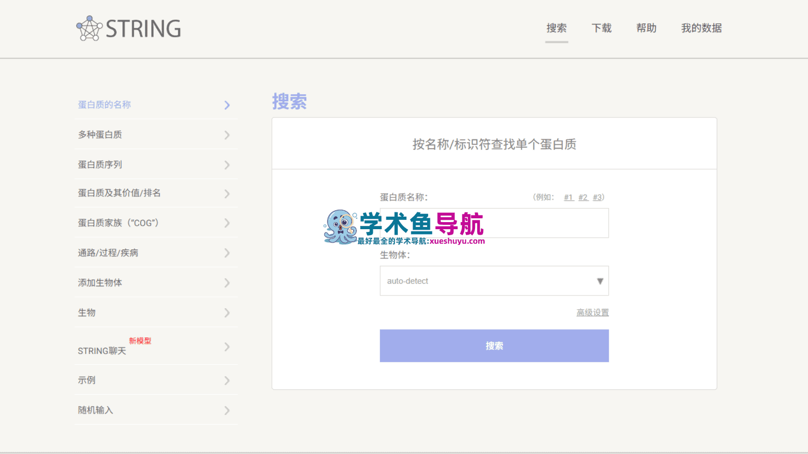Click the 按名称/标识符查找单个蛋白质 title

point(494,144)
